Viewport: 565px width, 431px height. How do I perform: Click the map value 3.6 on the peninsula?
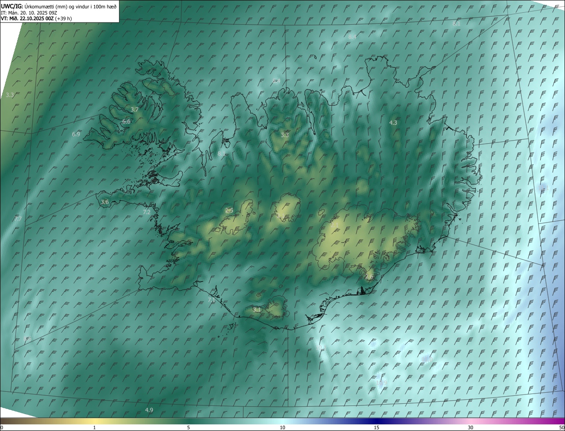coord(105,202)
